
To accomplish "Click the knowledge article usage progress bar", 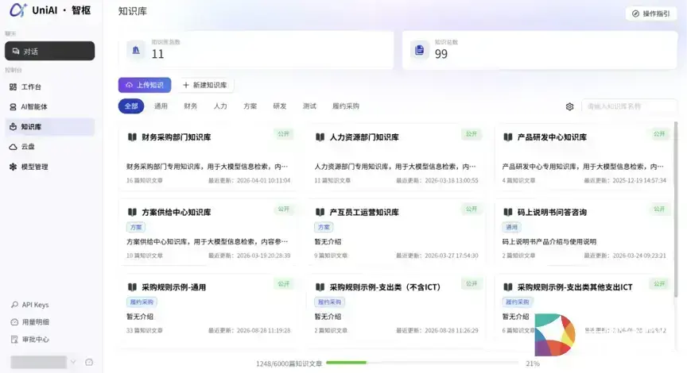I will click(422, 363).
